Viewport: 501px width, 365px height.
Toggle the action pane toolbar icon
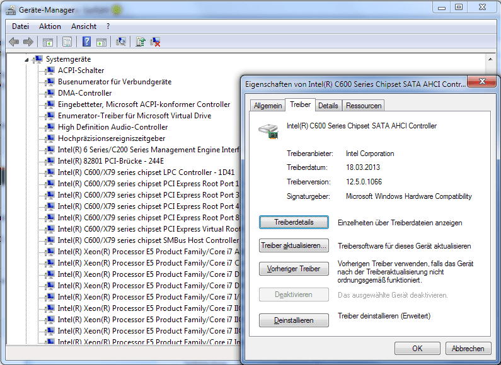tap(101, 42)
